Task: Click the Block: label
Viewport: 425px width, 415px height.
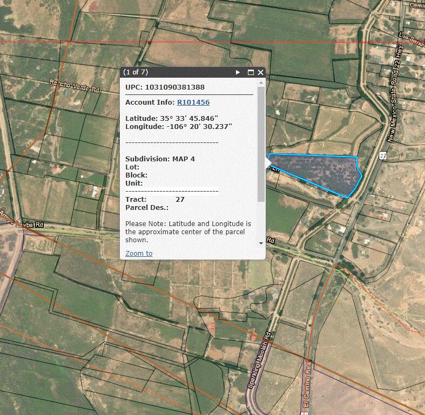Action: click(x=136, y=175)
